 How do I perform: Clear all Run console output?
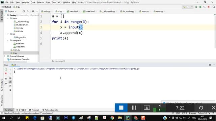click(10, 90)
